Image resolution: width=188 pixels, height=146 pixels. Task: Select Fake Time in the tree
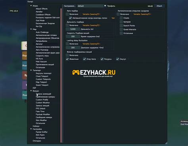click(x=40, y=111)
